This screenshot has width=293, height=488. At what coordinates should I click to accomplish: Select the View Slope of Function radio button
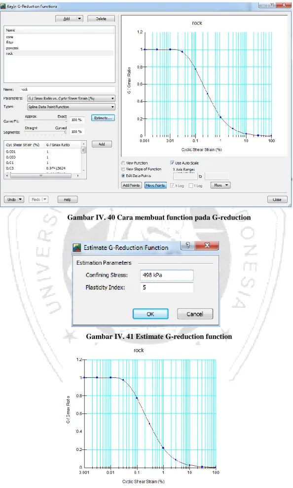[x=123, y=169]
